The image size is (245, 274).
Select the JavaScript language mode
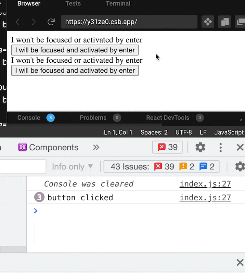[229, 133]
